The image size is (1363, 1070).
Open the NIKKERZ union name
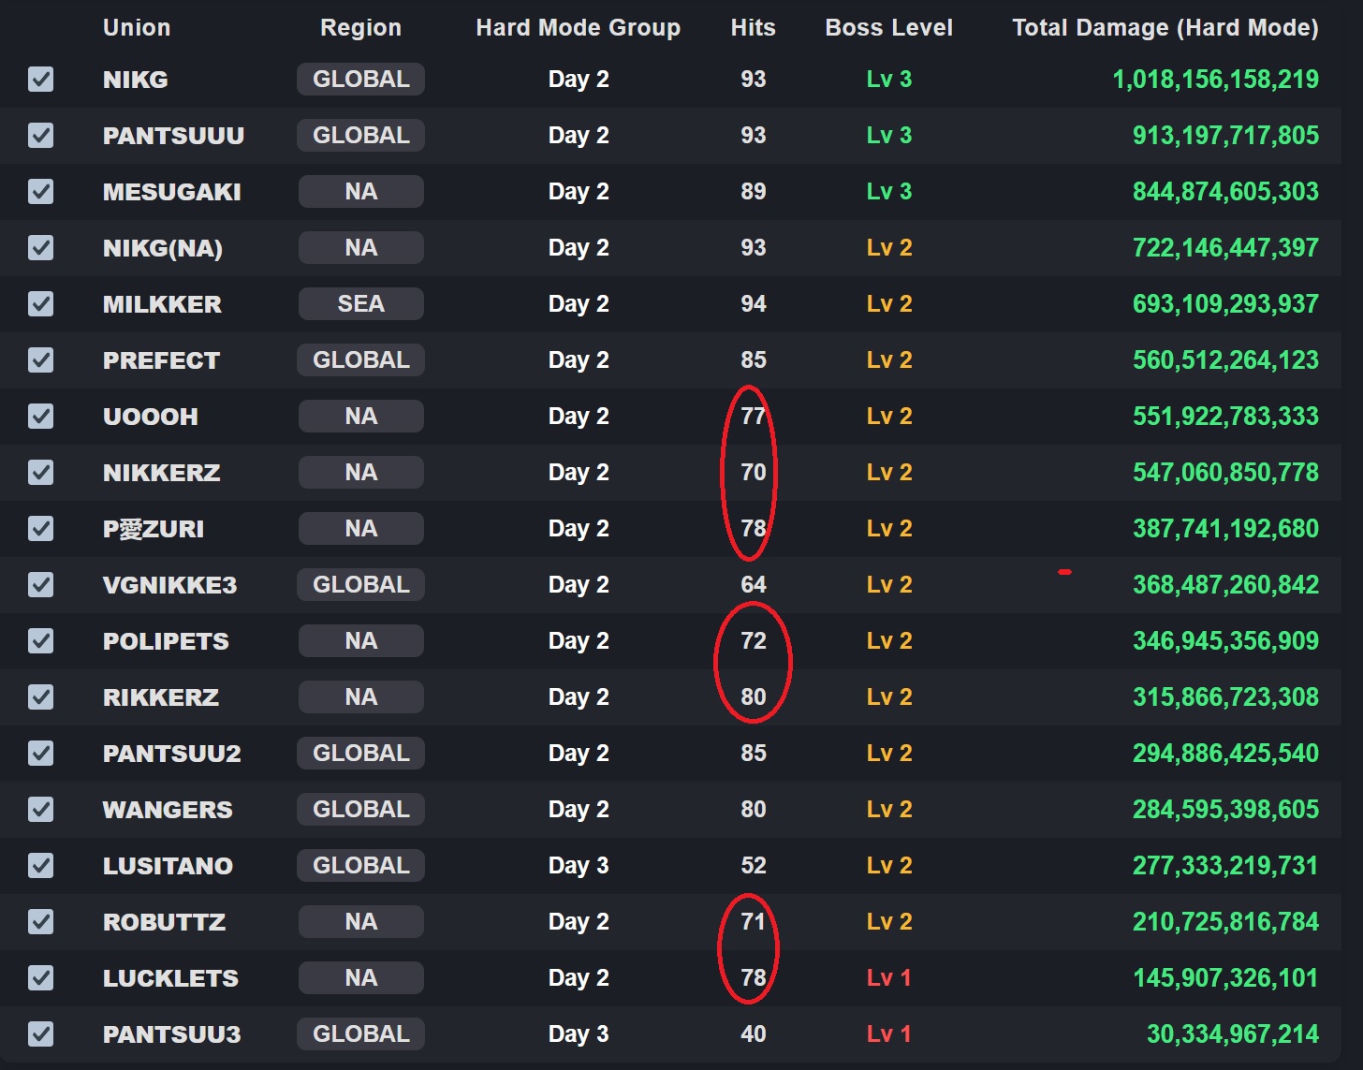coord(162,473)
